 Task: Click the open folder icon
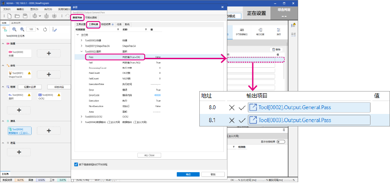tap(17, 16)
